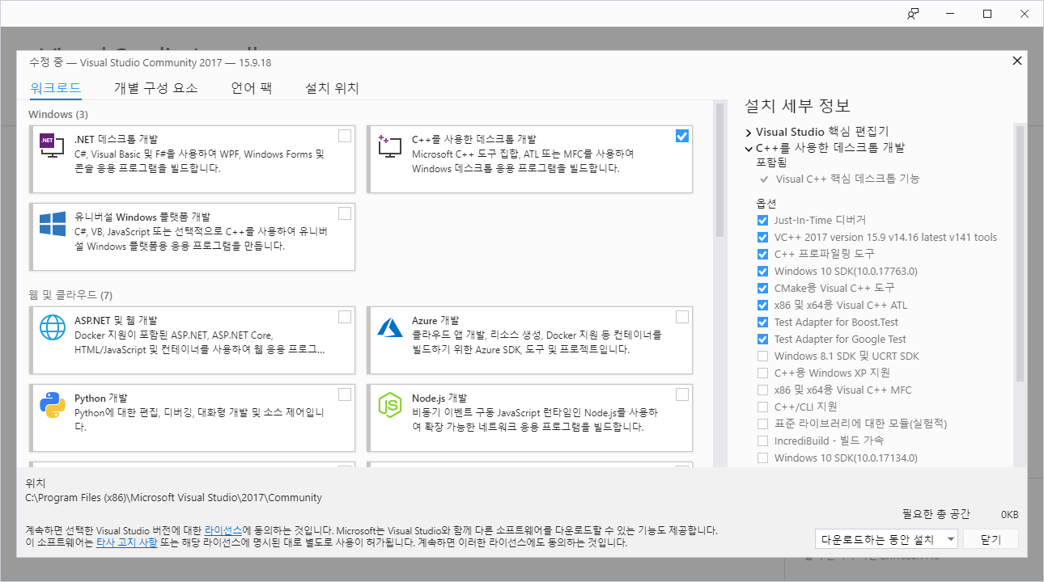Switch to the 언어 팩 tab
This screenshot has height=582, width=1044.
pos(252,88)
